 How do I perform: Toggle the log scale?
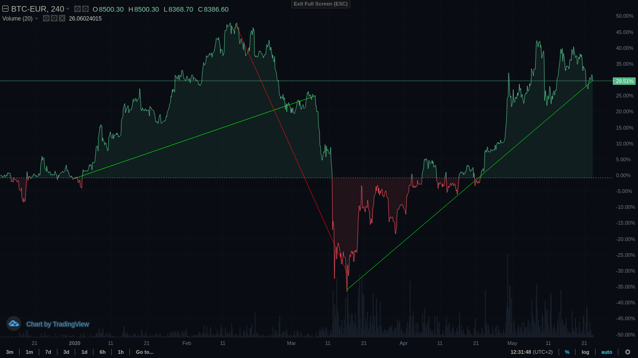tap(585, 352)
